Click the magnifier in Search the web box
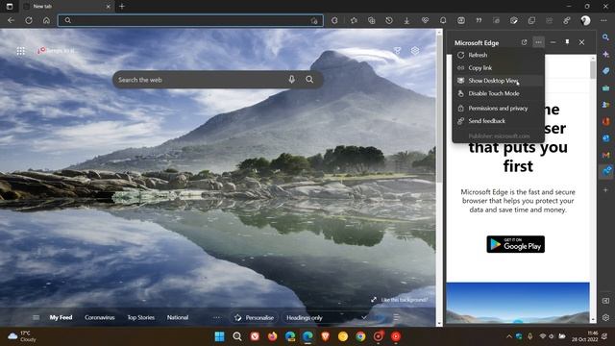 309,80
